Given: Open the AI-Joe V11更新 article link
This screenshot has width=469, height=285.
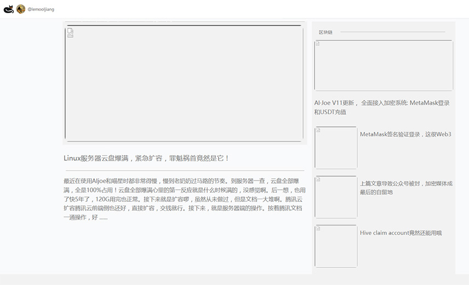Looking at the screenshot, I should pyautogui.click(x=382, y=107).
